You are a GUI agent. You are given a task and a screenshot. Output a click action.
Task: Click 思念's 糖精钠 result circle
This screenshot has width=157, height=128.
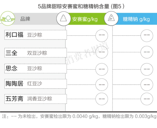point(147,69)
